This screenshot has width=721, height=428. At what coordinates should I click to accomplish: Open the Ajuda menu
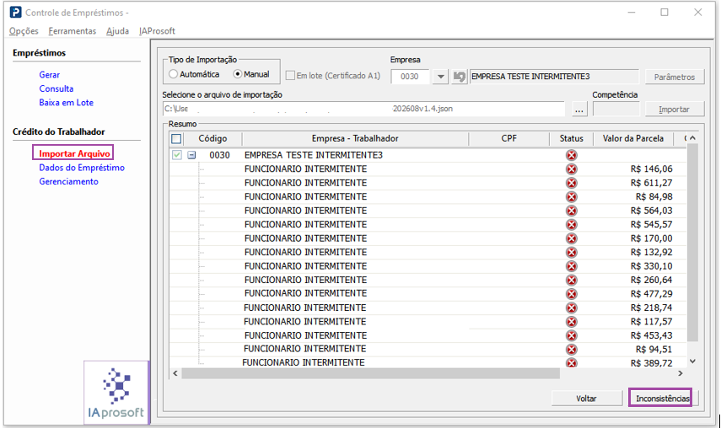[x=117, y=31]
